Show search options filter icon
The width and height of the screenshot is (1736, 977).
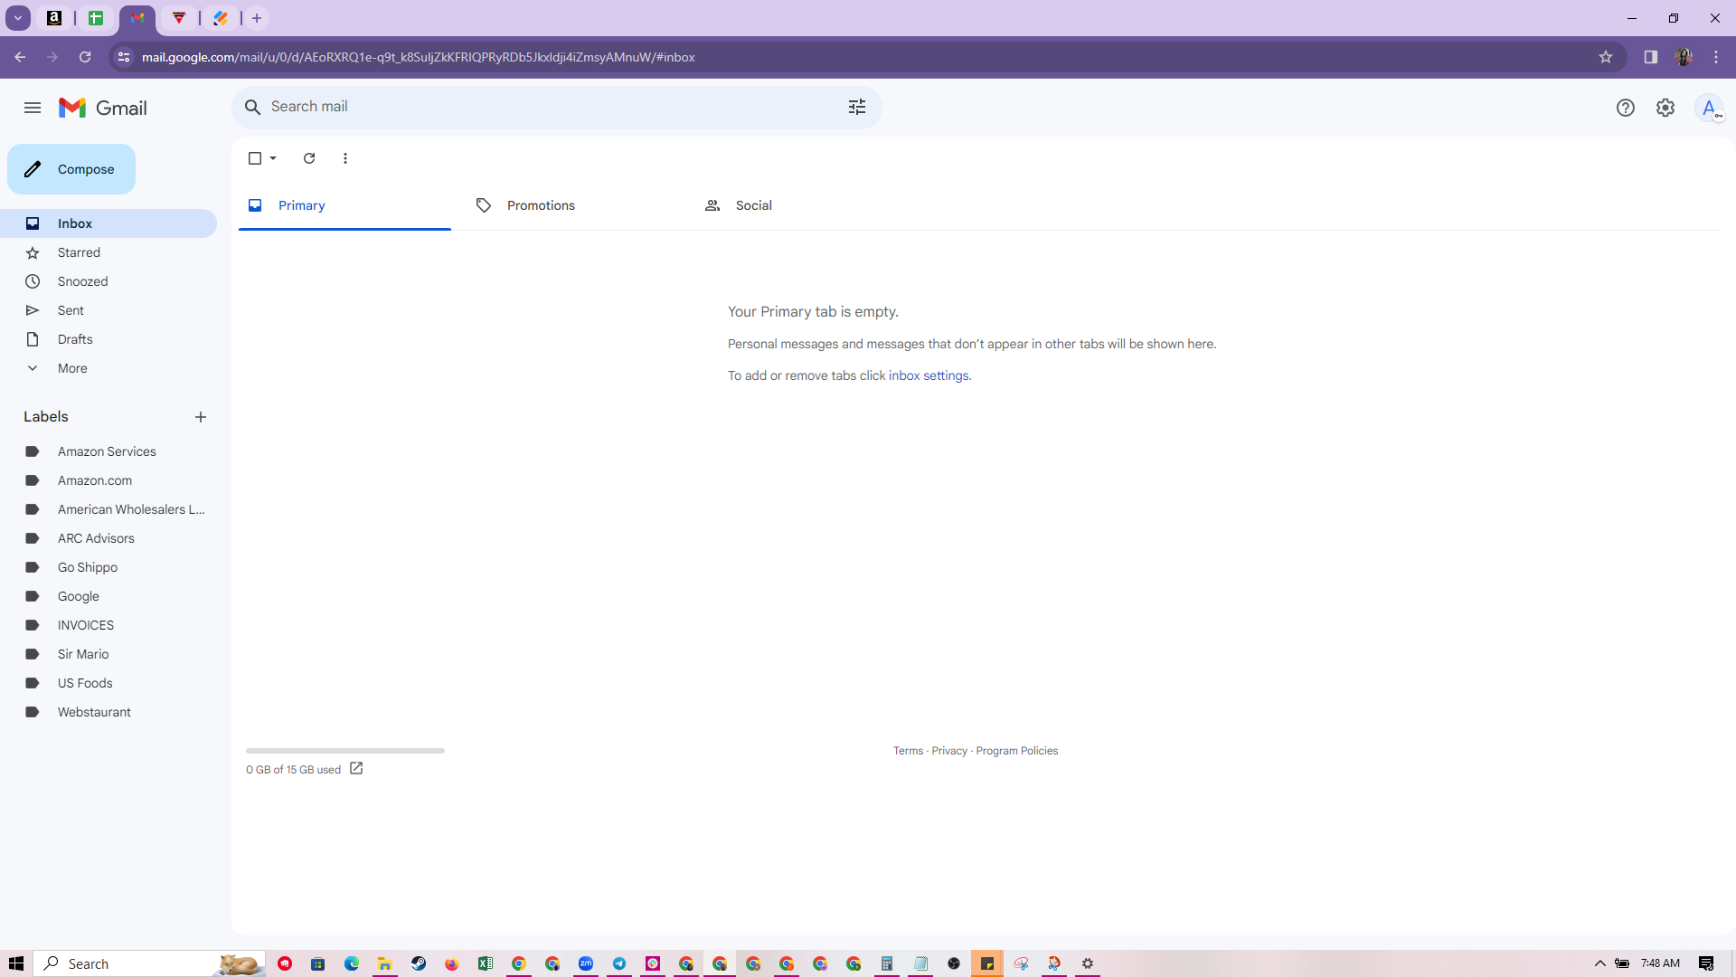click(x=857, y=107)
